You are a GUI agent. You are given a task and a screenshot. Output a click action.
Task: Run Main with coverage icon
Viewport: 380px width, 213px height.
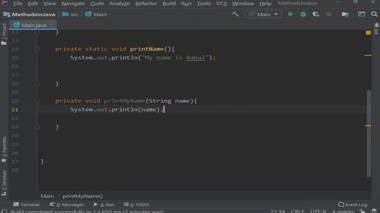click(316, 14)
